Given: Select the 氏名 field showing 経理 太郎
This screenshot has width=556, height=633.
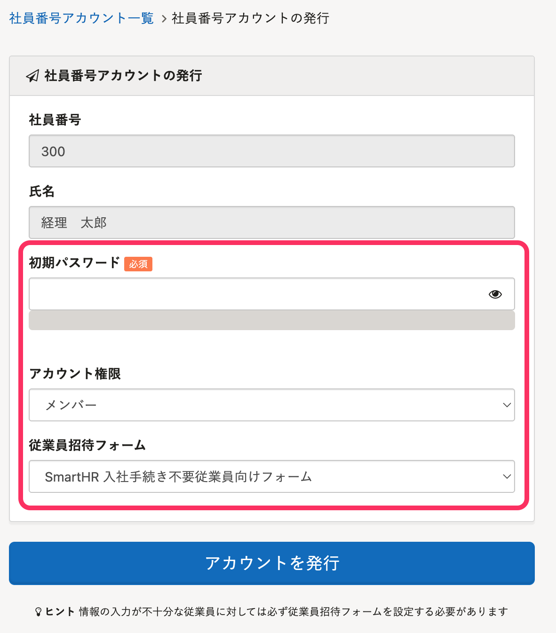Looking at the screenshot, I should click(272, 222).
